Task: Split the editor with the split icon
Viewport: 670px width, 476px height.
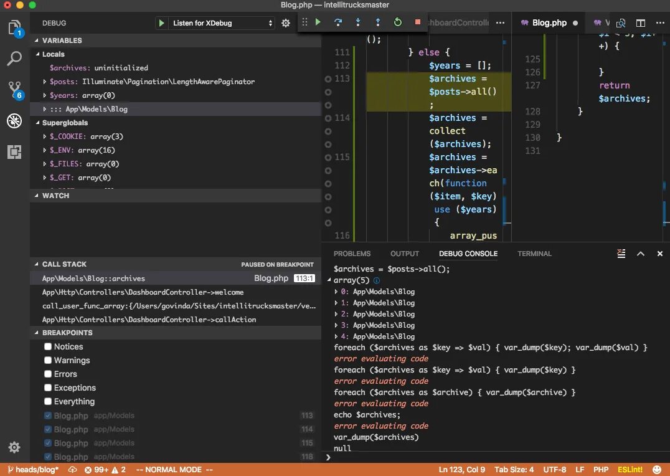Action: pos(641,23)
